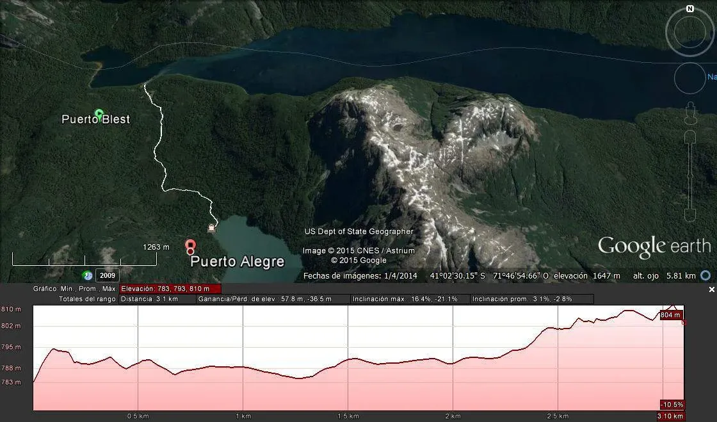717x422 pixels.
Task: Click the North 'N' compass indicator
Action: [689, 9]
